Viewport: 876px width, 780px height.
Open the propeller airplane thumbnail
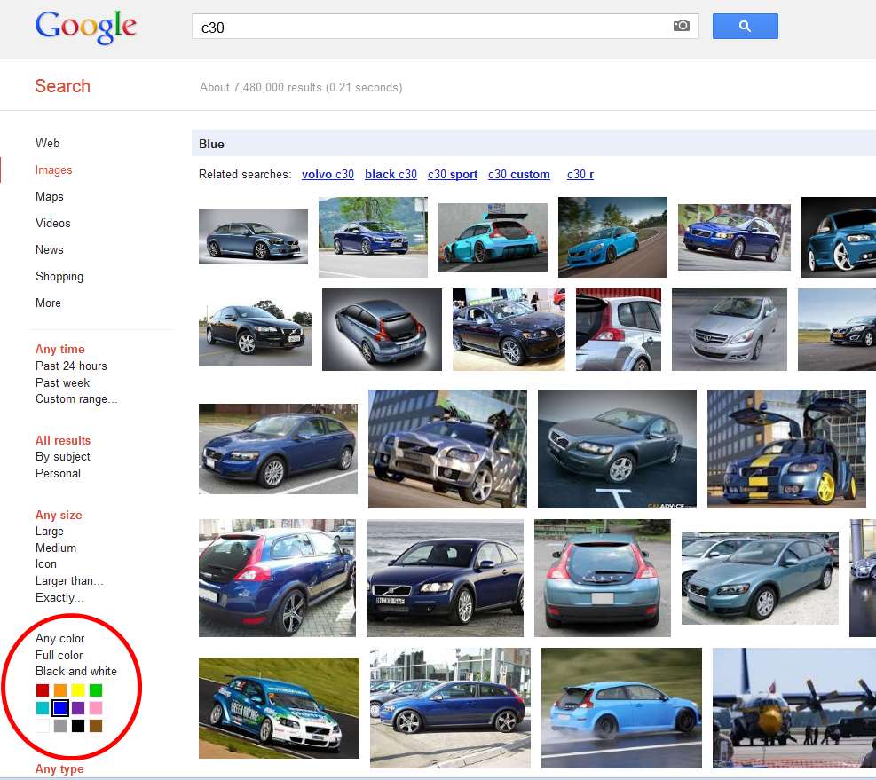(793, 708)
